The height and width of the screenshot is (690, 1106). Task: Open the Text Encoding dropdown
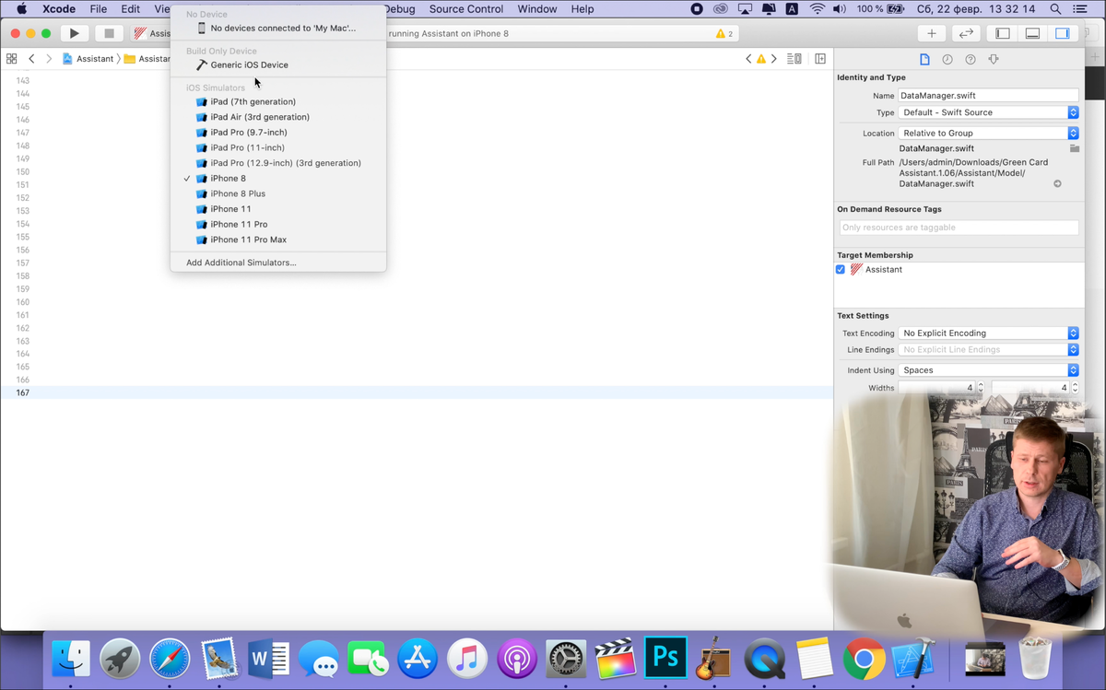pos(988,333)
